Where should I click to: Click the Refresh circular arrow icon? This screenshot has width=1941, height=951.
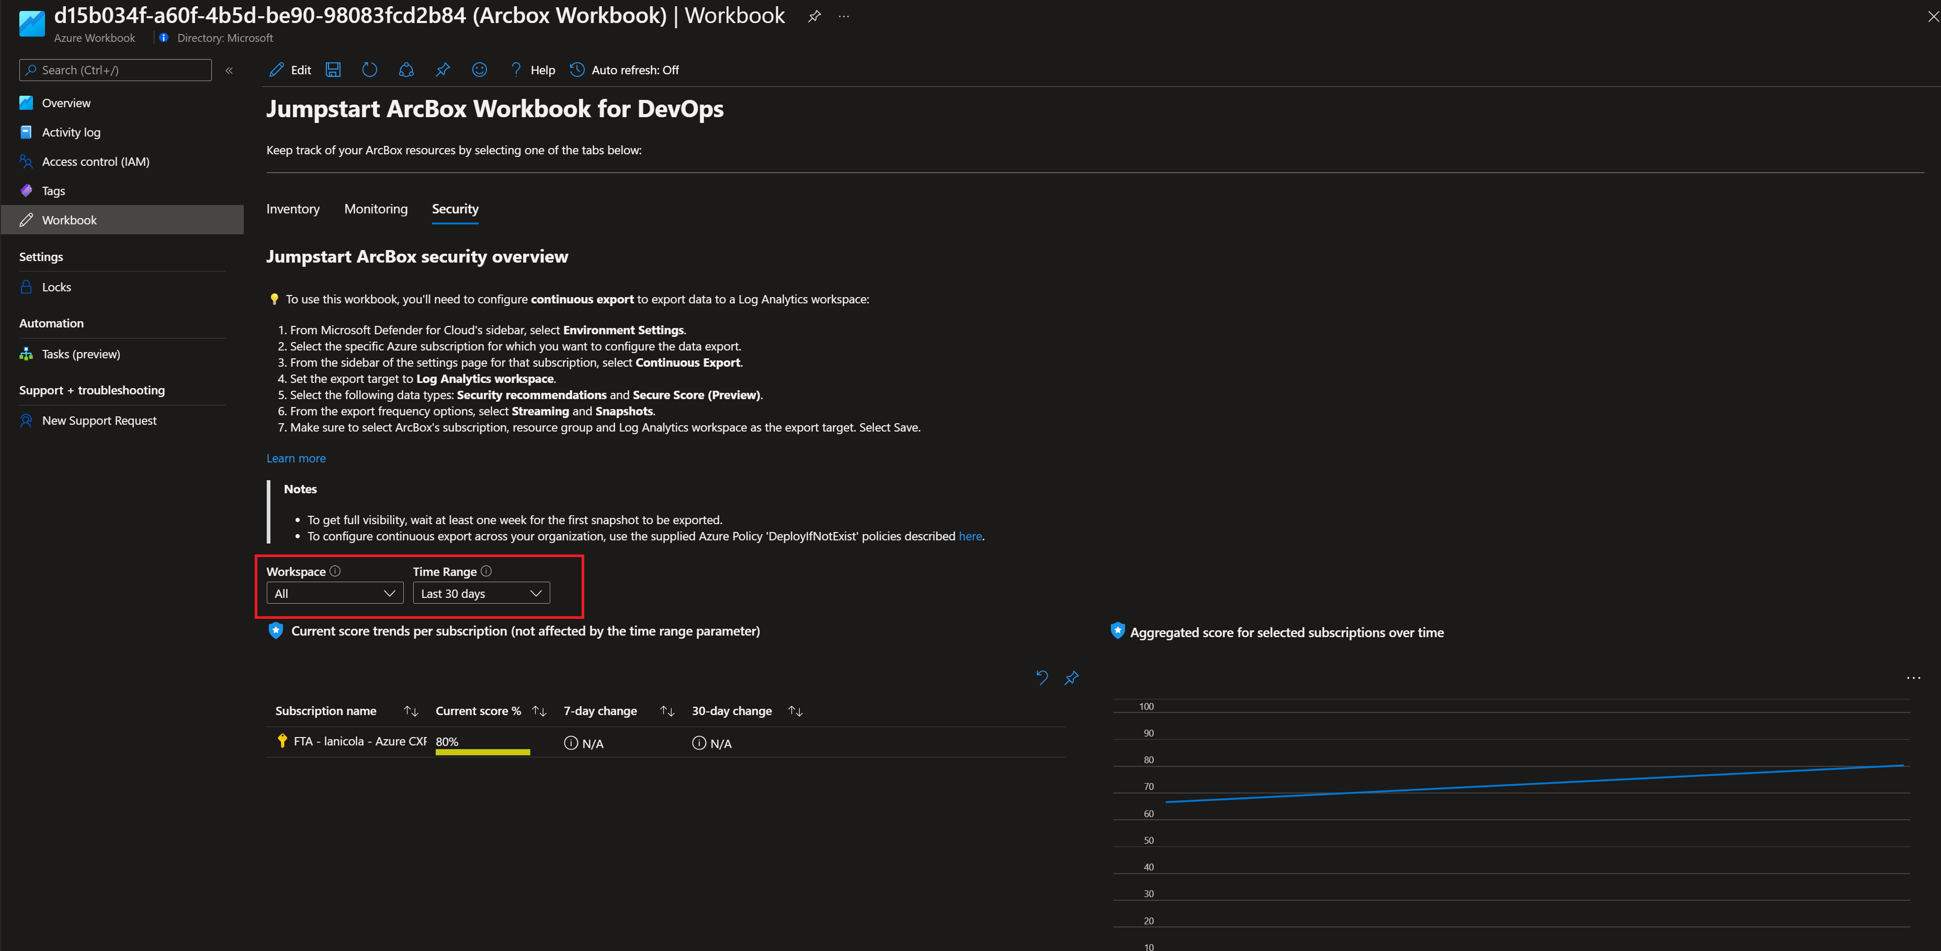coord(369,70)
